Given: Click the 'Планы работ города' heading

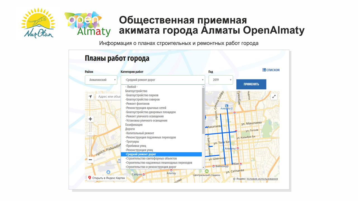Looking at the screenshot, I should coord(117,58).
